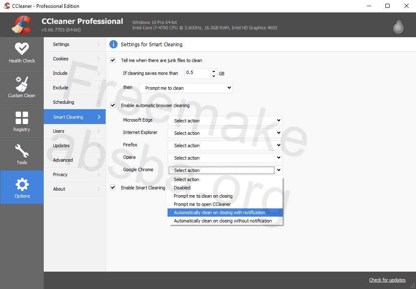The height and width of the screenshot is (289, 416).
Task: Open the Options gear section
Action: tap(22, 187)
